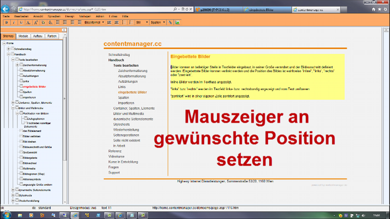
Task: Insert hyperlink with chain link icon
Action: pyautogui.click(x=170, y=22)
